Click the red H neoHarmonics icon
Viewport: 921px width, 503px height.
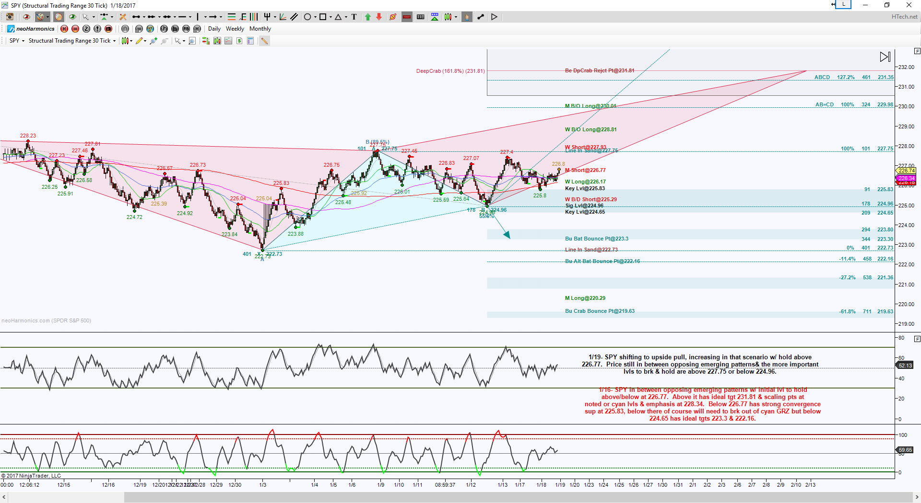(64, 29)
